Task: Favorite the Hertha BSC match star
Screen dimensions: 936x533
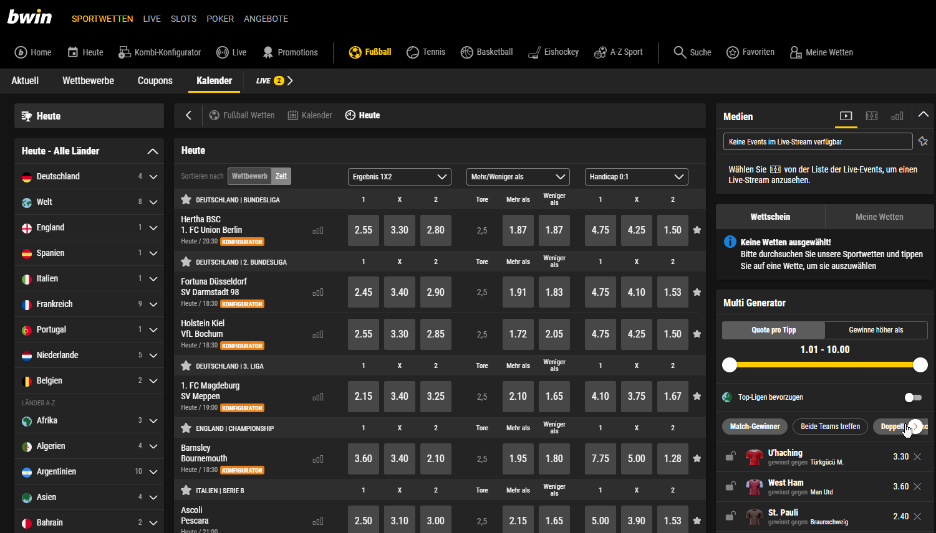Action: [697, 230]
